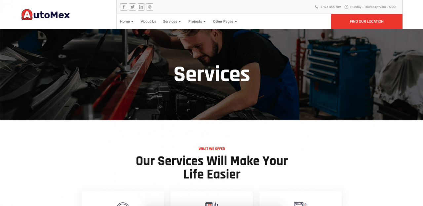Call the +123 456 789 number

330,7
